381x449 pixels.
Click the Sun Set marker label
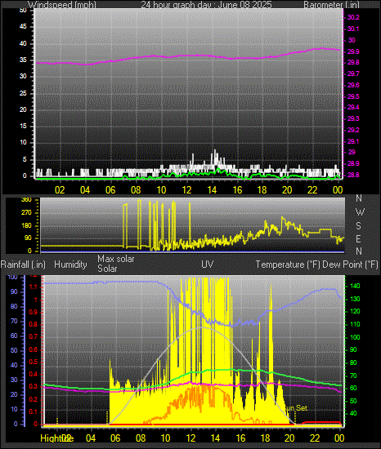coord(297,407)
